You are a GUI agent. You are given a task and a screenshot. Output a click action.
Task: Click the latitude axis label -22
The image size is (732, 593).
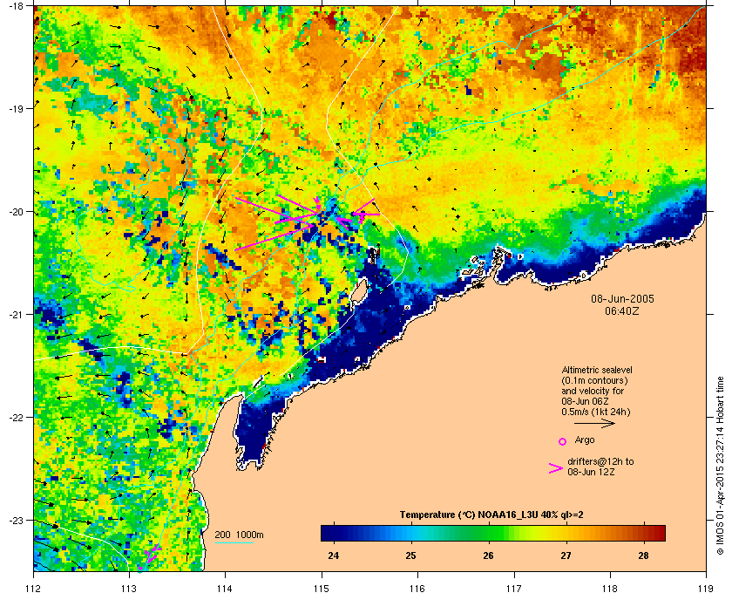[x=17, y=418]
